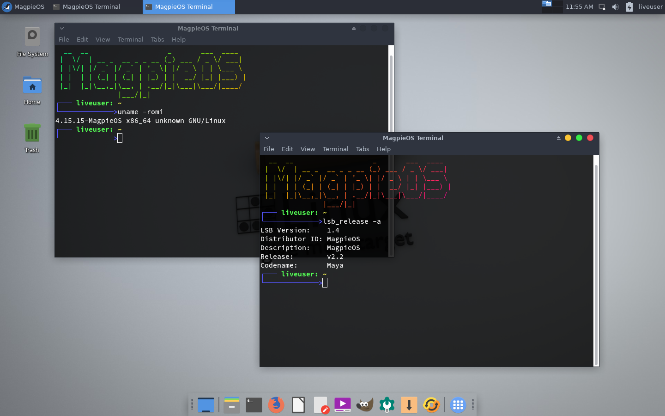This screenshot has width=665, height=416.
Task: Open the View menu in the back terminal
Action: 103,39
